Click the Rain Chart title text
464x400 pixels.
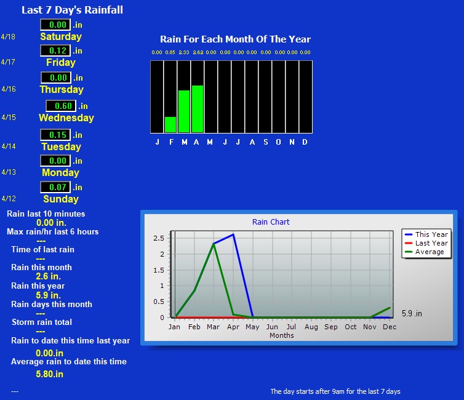click(271, 222)
